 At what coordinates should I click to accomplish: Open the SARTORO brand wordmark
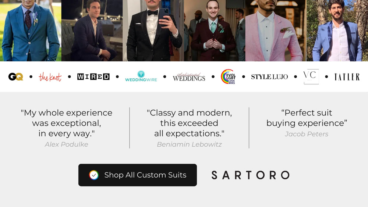(x=251, y=175)
